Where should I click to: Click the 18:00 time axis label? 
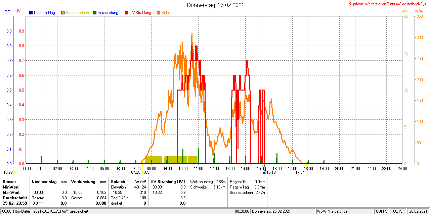click(308, 168)
